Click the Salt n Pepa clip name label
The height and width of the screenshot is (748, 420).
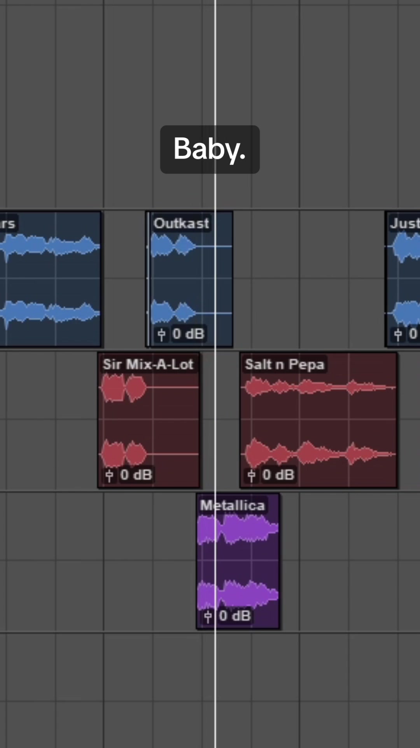coord(284,365)
